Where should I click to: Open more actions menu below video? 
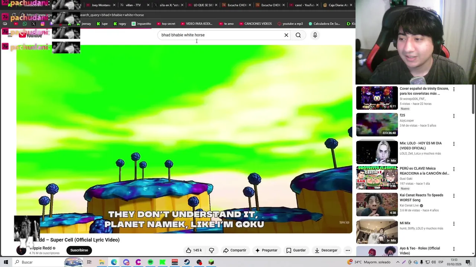tap(348, 250)
